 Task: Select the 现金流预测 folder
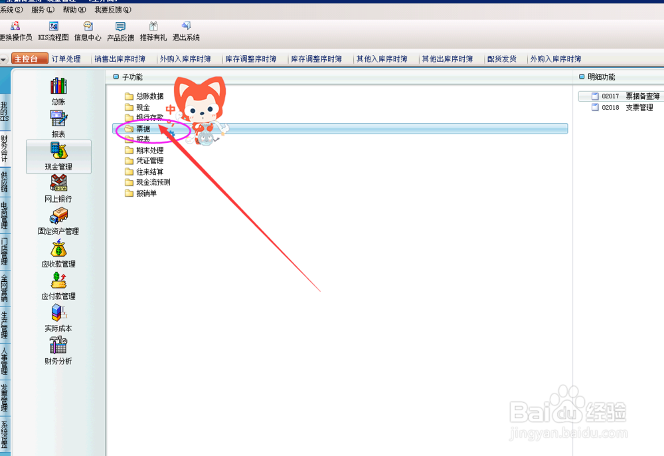point(148,182)
